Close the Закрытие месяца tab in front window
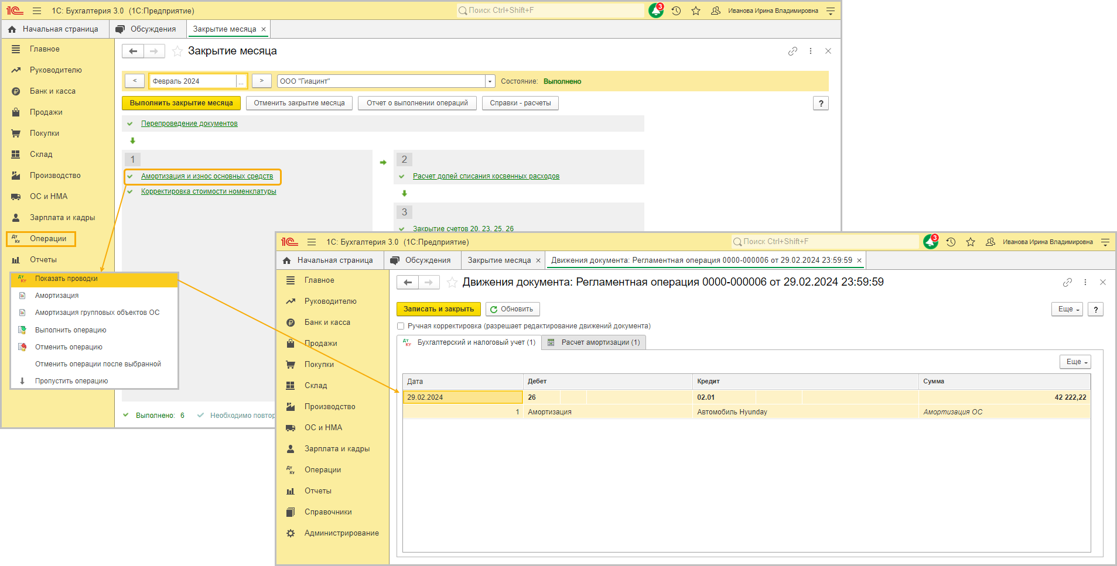Viewport: 1117px width, 566px height. click(x=538, y=260)
